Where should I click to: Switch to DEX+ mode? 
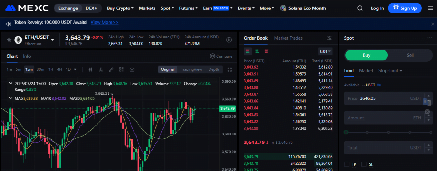click(x=92, y=8)
